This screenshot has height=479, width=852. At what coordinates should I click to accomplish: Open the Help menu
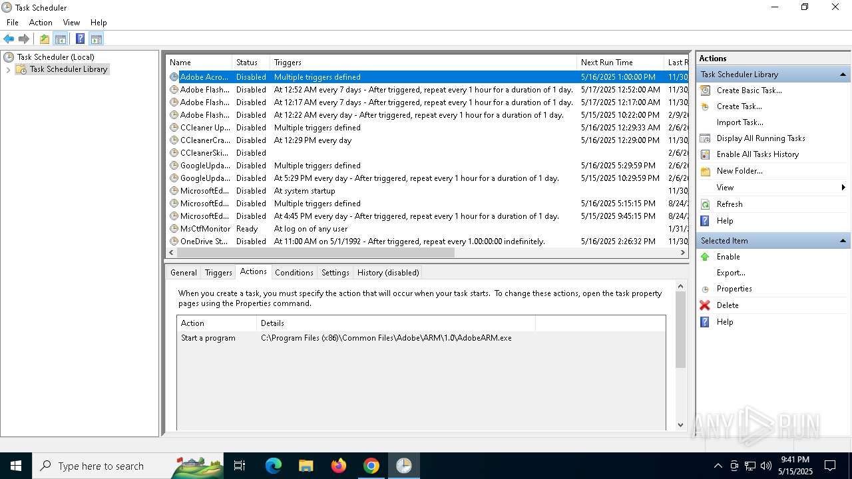click(x=99, y=23)
